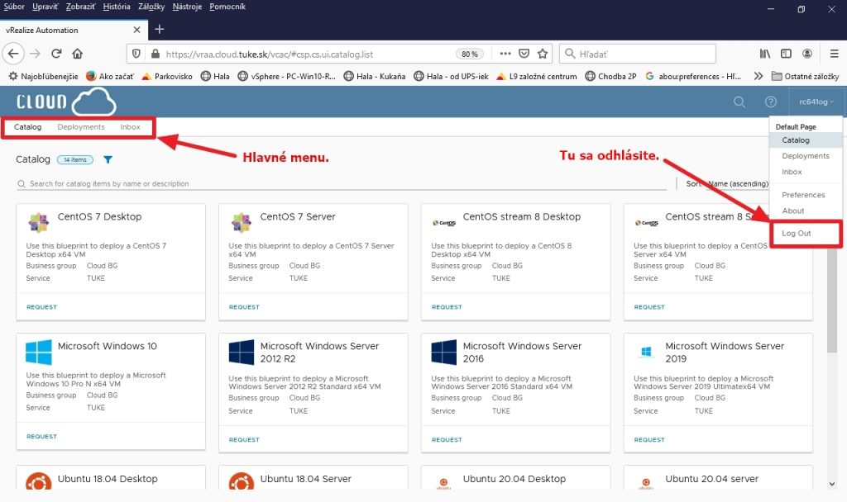Click Log Out in the user menu
Viewport: 847px width, 502px height.
[797, 234]
